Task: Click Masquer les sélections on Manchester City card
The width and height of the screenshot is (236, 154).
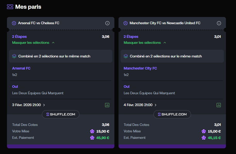Action: pos(142,43)
